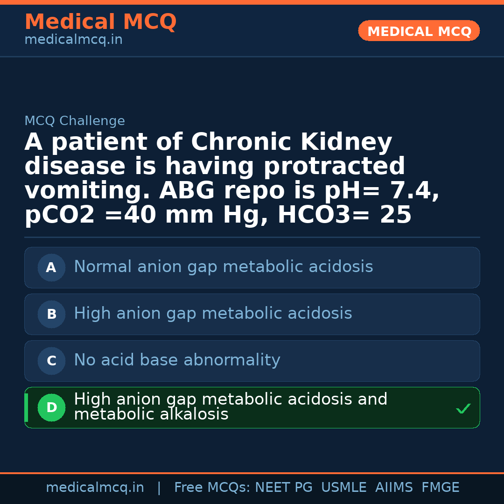Click the green D circle icon
The image size is (504, 504).
click(51, 408)
